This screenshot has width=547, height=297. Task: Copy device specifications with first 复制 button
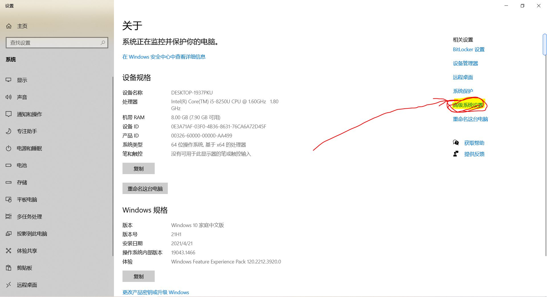pos(138,168)
